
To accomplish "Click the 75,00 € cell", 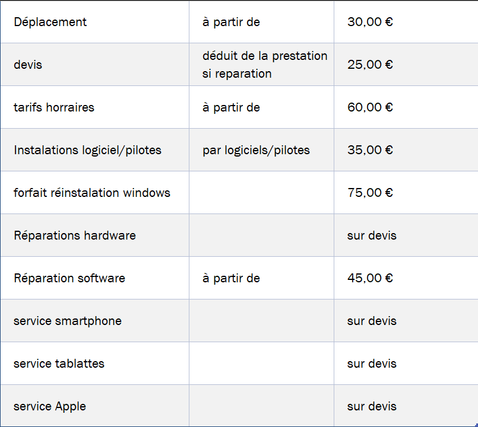I will [x=406, y=193].
